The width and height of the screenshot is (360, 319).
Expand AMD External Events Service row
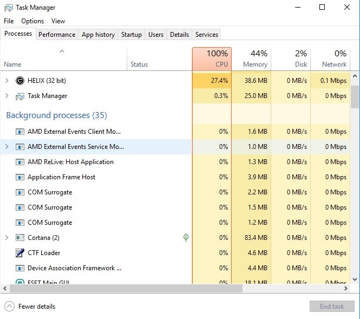(6, 147)
